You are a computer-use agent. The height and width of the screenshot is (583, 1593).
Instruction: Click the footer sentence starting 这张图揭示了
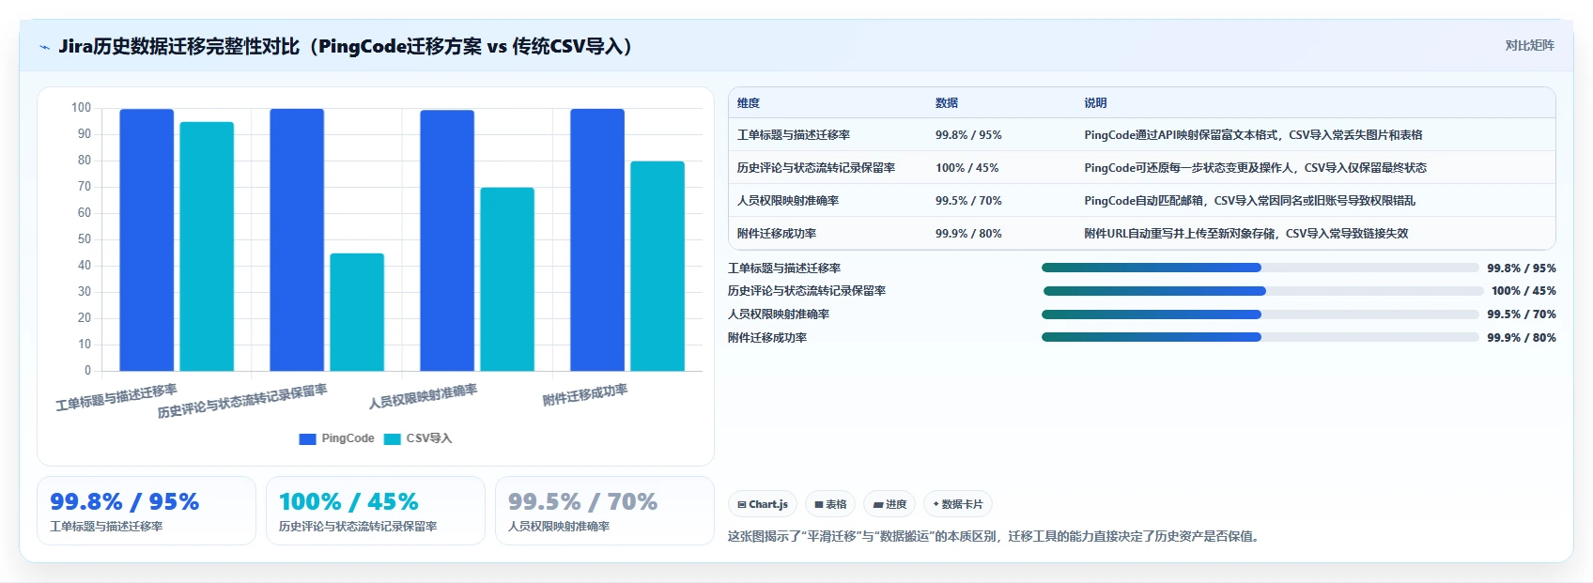995,536
